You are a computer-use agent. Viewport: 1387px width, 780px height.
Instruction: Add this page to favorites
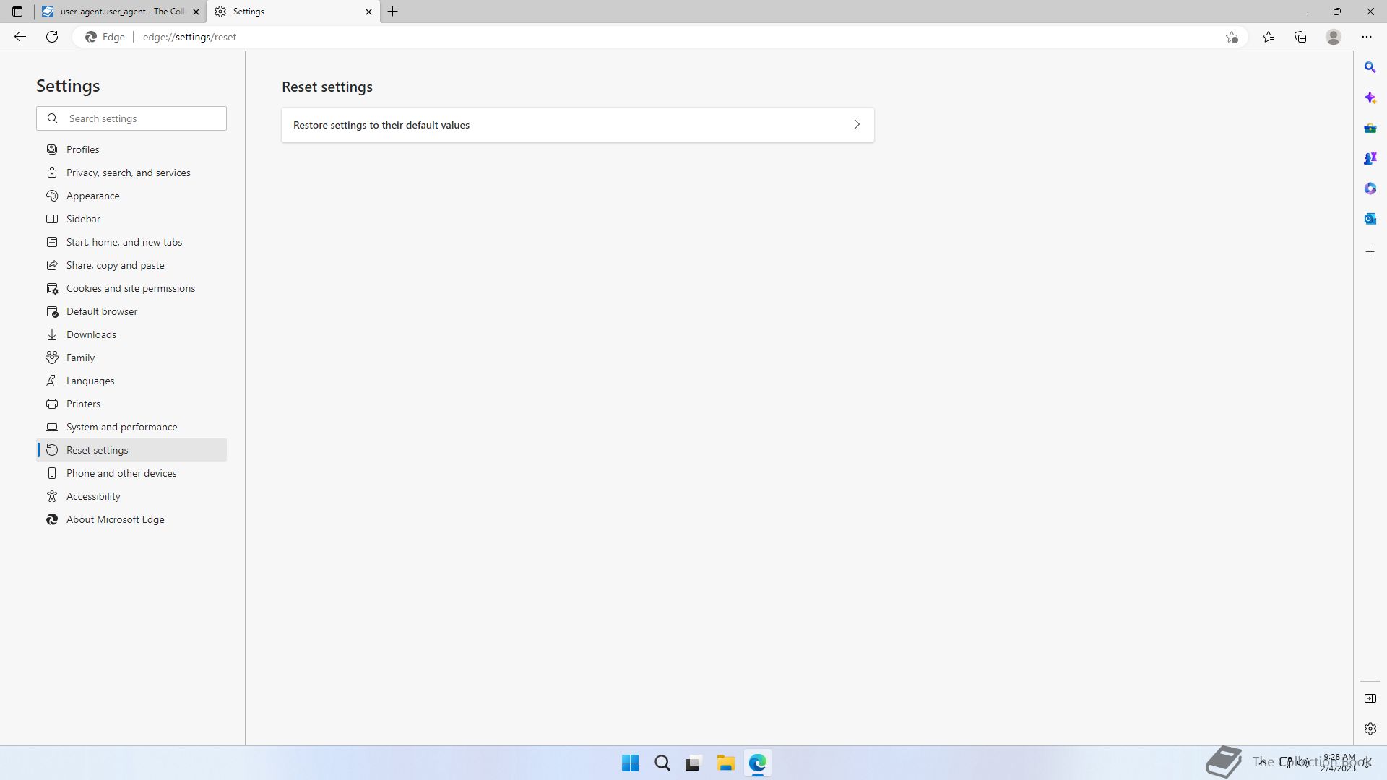click(x=1232, y=37)
